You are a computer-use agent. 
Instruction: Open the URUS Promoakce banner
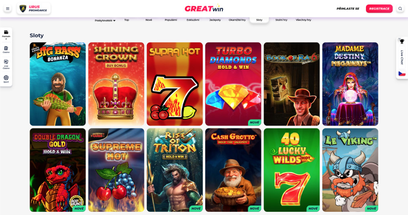(34, 9)
